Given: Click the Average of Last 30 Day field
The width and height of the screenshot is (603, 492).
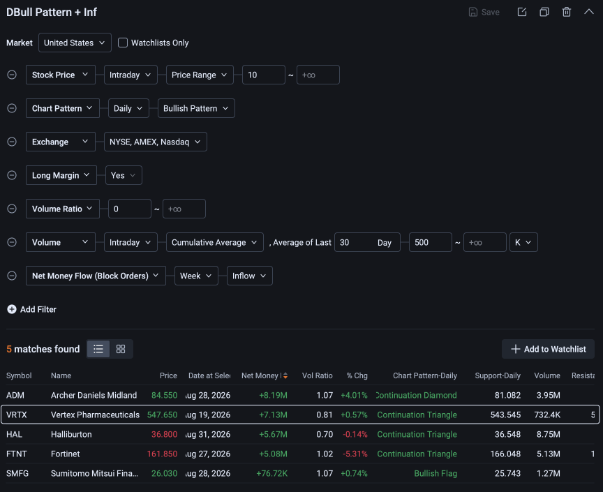Looking at the screenshot, I should [367, 242].
